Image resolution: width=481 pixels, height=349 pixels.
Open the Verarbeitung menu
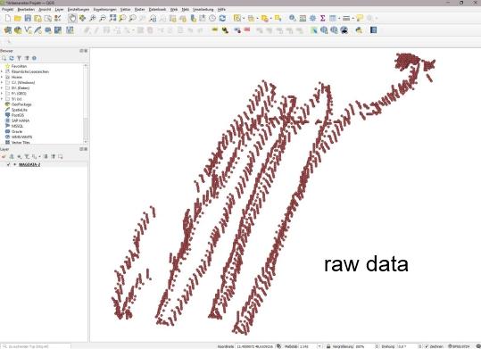(x=203, y=10)
